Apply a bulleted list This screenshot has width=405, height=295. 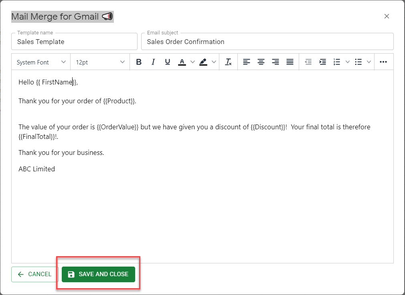[359, 62]
